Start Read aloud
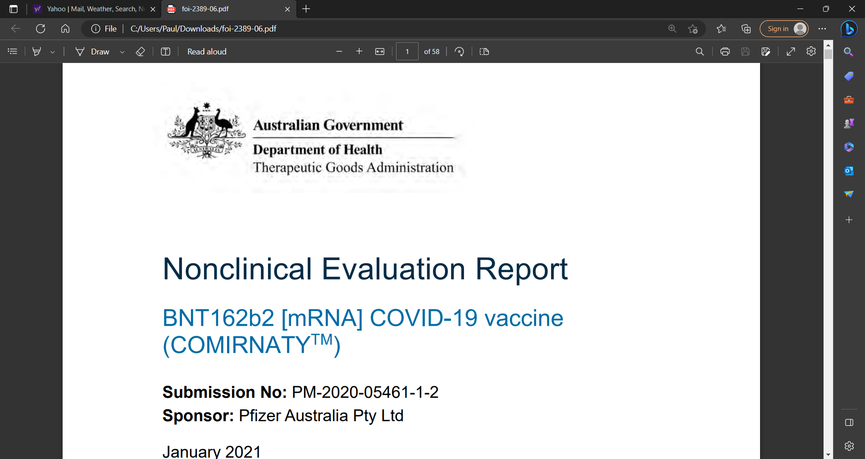Image resolution: width=865 pixels, height=459 pixels. click(207, 52)
